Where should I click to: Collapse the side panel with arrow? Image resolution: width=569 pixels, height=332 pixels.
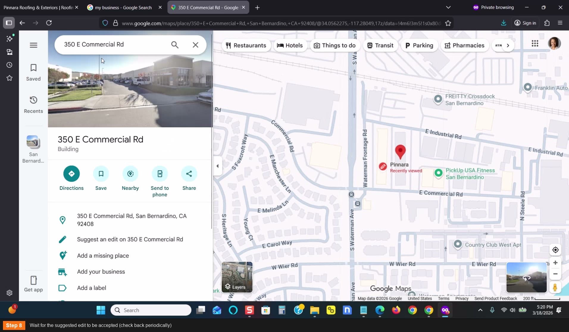[218, 166]
